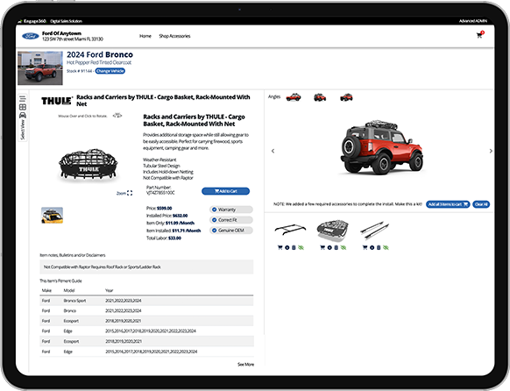
Task: Open info icon under side rails thumbnail
Action: (372, 247)
